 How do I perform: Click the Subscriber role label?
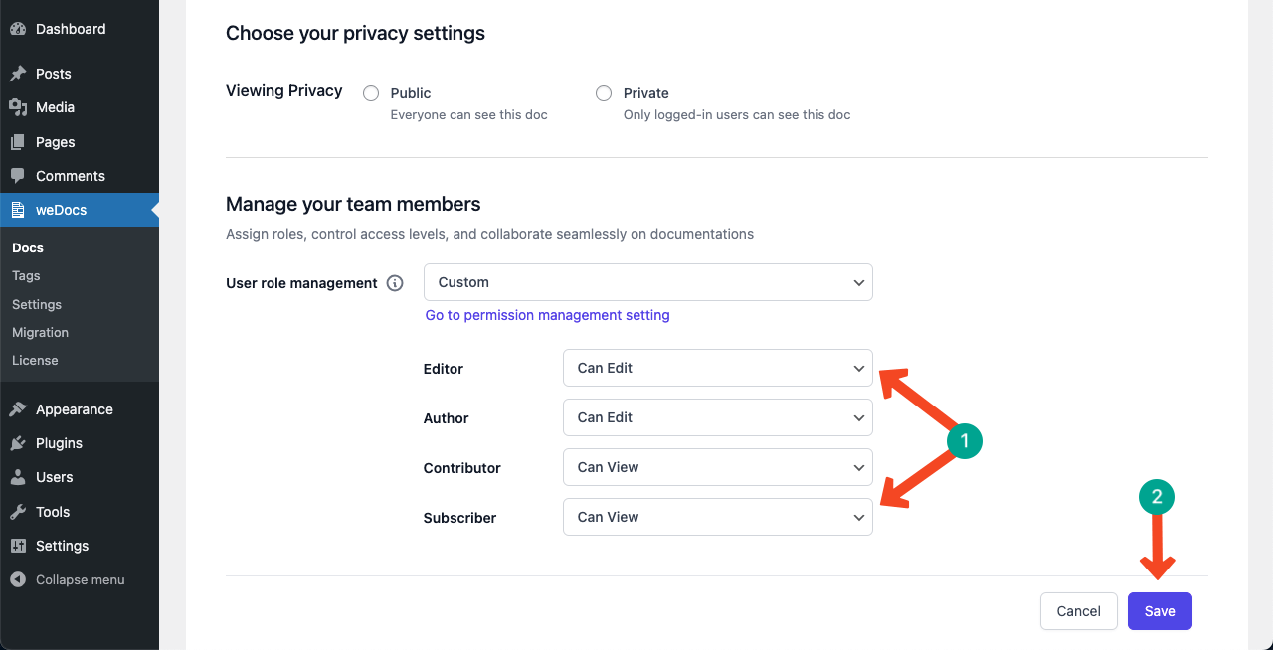[x=460, y=518]
